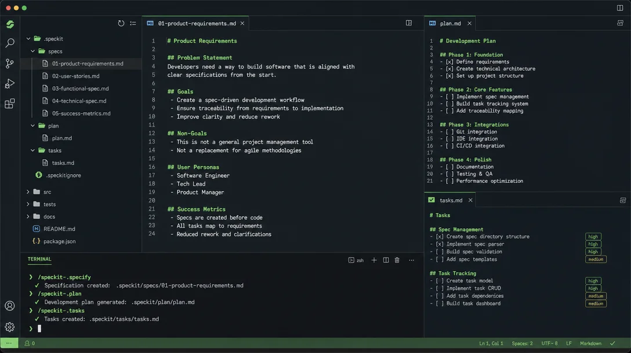This screenshot has width=631, height=353.
Task: Open .speckitignore file
Action: pyautogui.click(x=63, y=175)
